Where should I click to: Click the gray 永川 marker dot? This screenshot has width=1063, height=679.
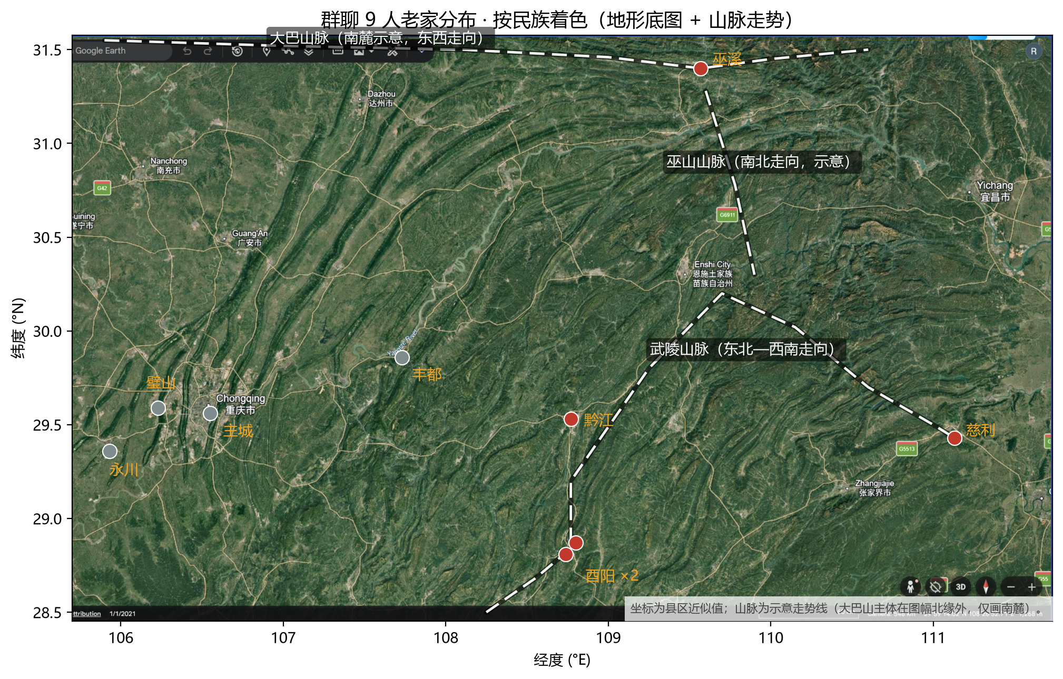(110, 451)
